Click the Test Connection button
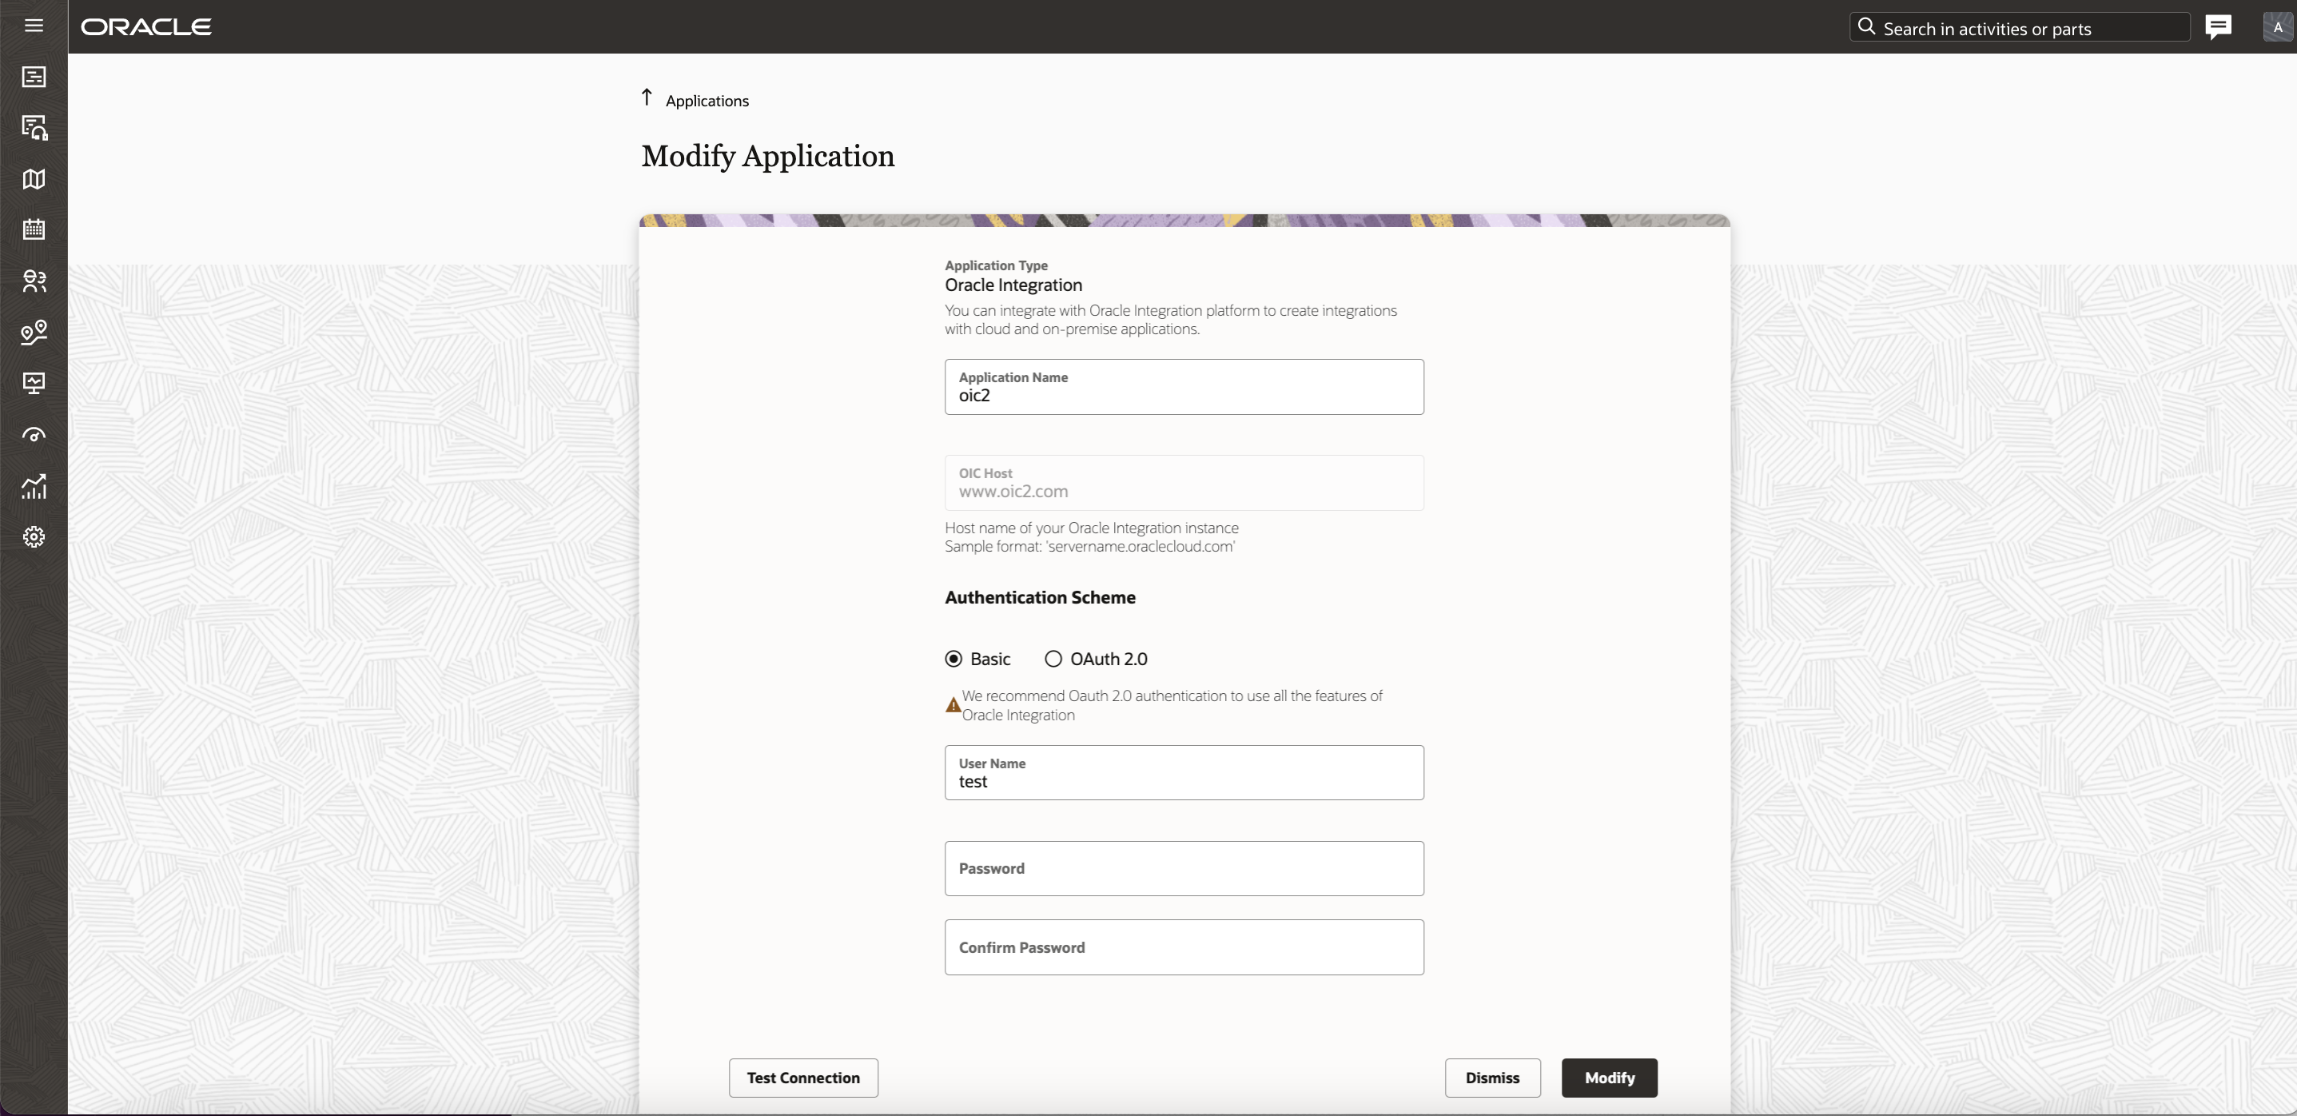 (x=802, y=1078)
